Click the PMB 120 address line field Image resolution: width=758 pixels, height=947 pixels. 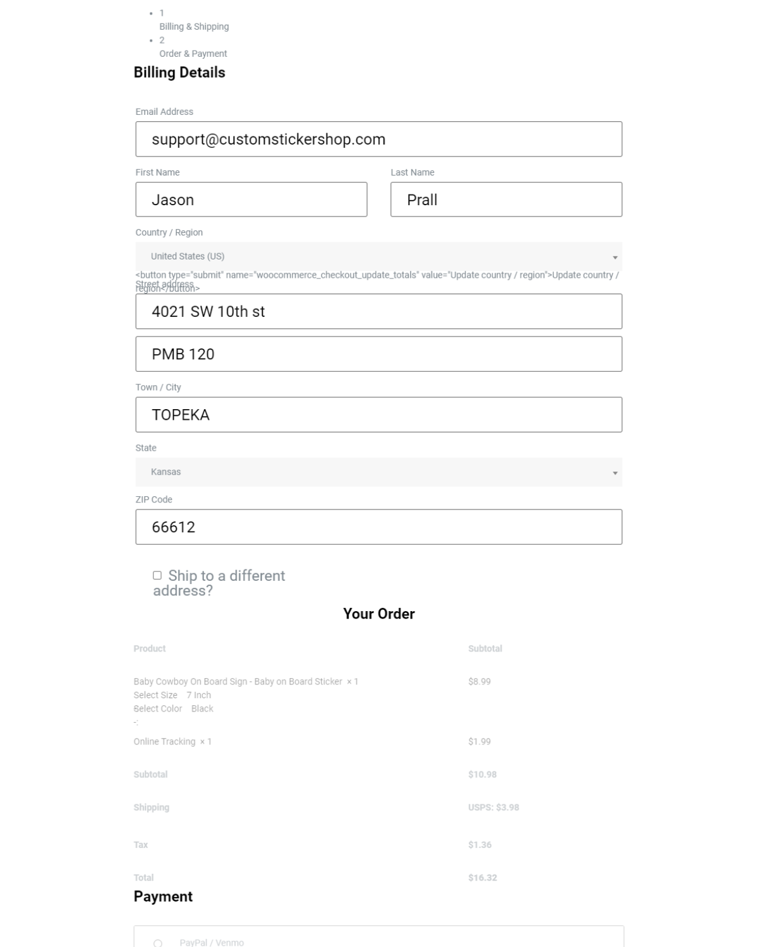378,354
